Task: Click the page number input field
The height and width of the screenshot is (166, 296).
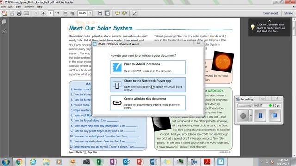Action: tap(50, 13)
